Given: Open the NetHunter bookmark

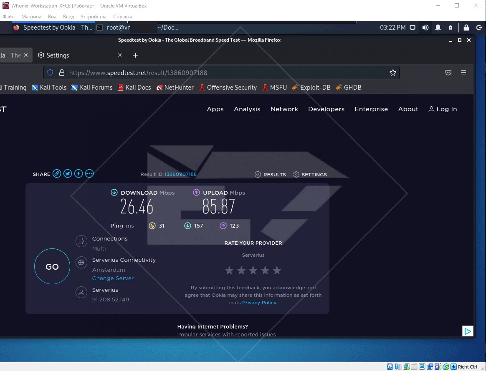Looking at the screenshot, I should point(175,88).
